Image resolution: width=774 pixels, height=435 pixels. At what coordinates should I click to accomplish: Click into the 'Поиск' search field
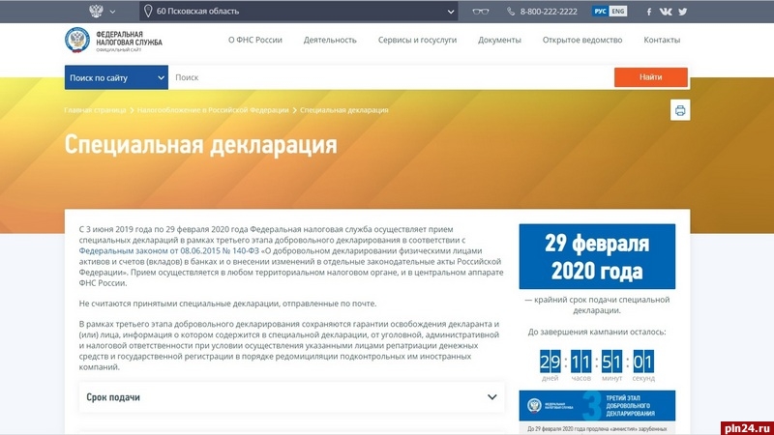coord(387,77)
